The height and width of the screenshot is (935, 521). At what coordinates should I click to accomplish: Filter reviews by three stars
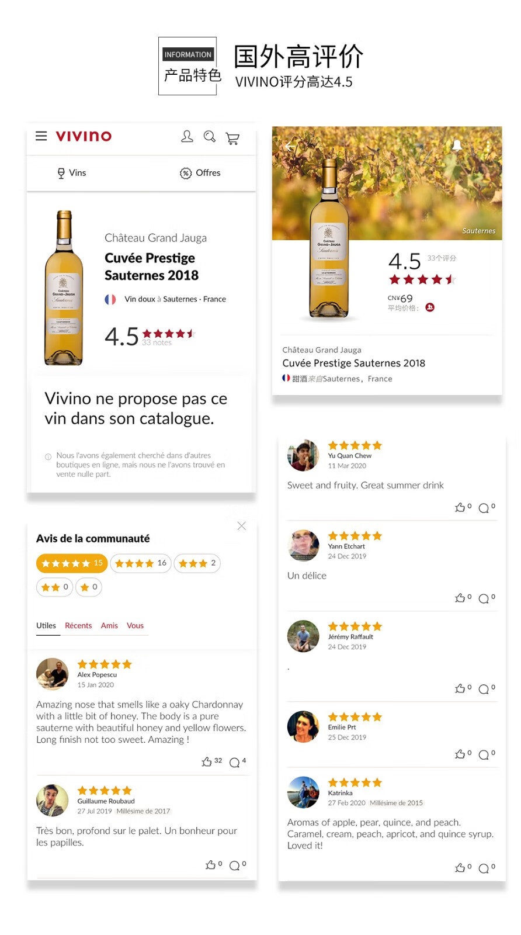[197, 563]
